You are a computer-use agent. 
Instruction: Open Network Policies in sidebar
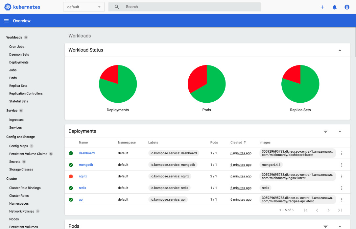(x=22, y=211)
